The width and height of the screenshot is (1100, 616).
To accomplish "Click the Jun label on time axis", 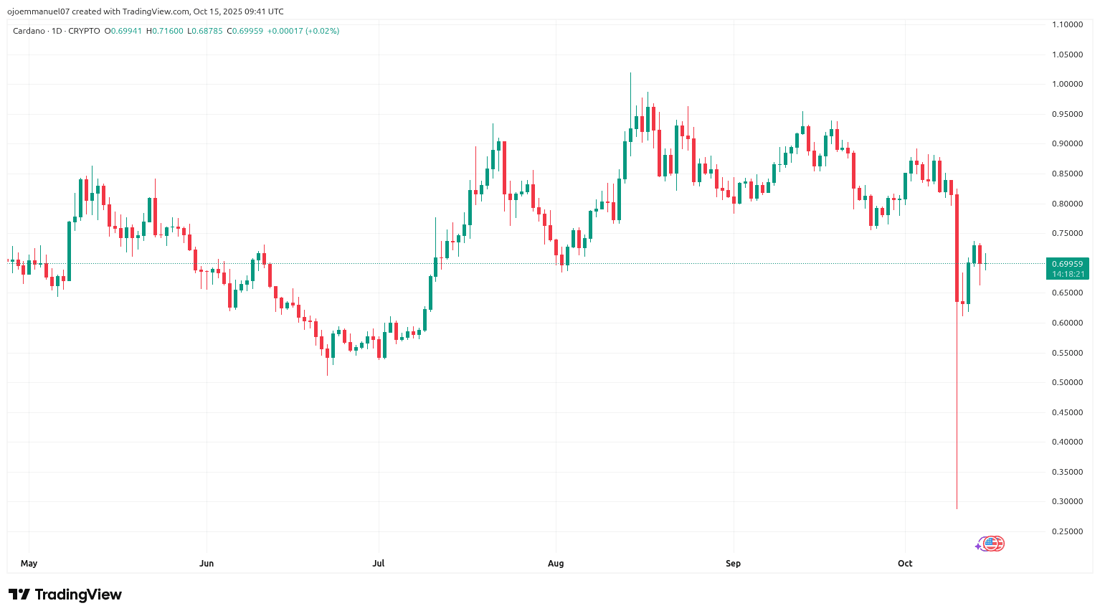I will (x=207, y=564).
